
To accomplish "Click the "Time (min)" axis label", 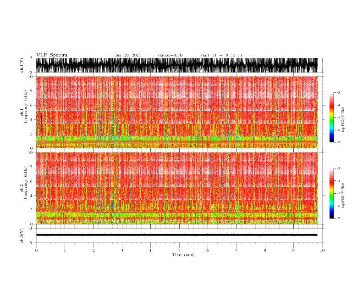I will (183, 255).
